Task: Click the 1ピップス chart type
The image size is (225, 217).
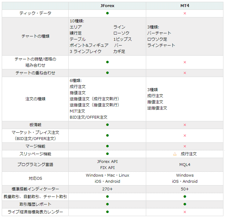Action: pyautogui.click(x=122, y=39)
